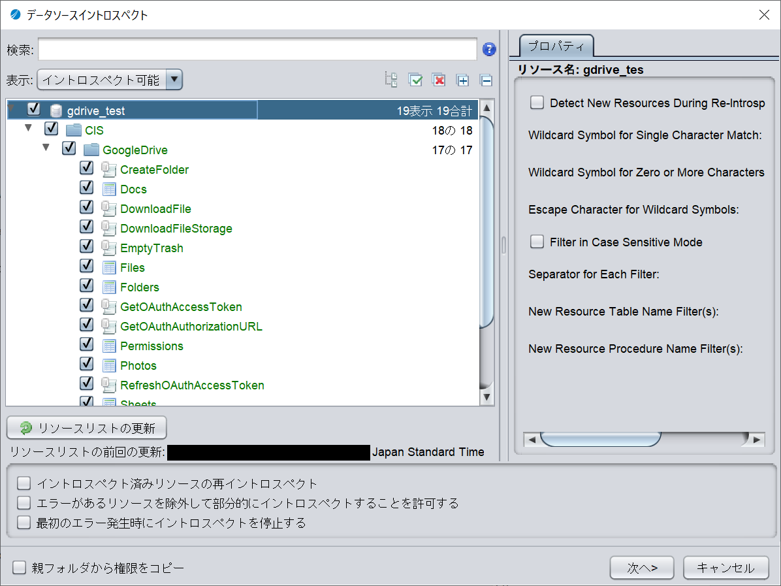Click the Files table icon
781x586 pixels.
click(x=109, y=268)
